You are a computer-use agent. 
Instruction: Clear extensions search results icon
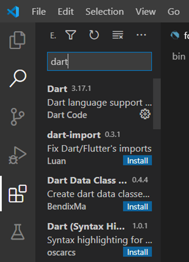coord(118,35)
